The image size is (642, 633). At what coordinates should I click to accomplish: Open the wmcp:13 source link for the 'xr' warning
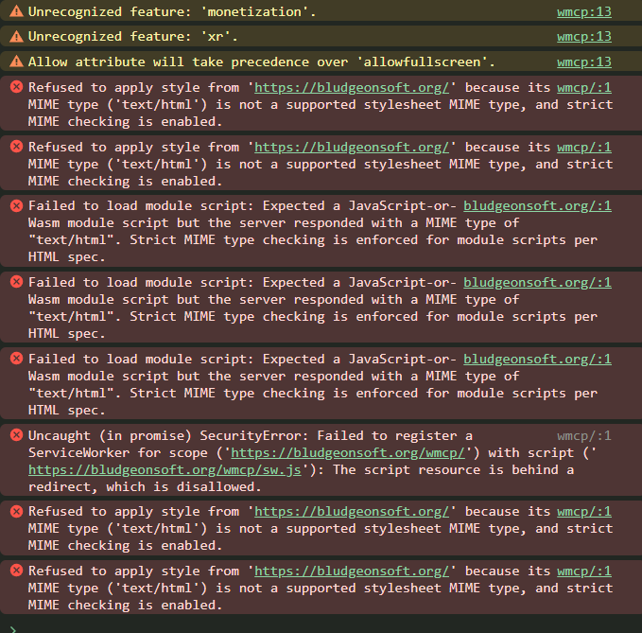coord(583,37)
